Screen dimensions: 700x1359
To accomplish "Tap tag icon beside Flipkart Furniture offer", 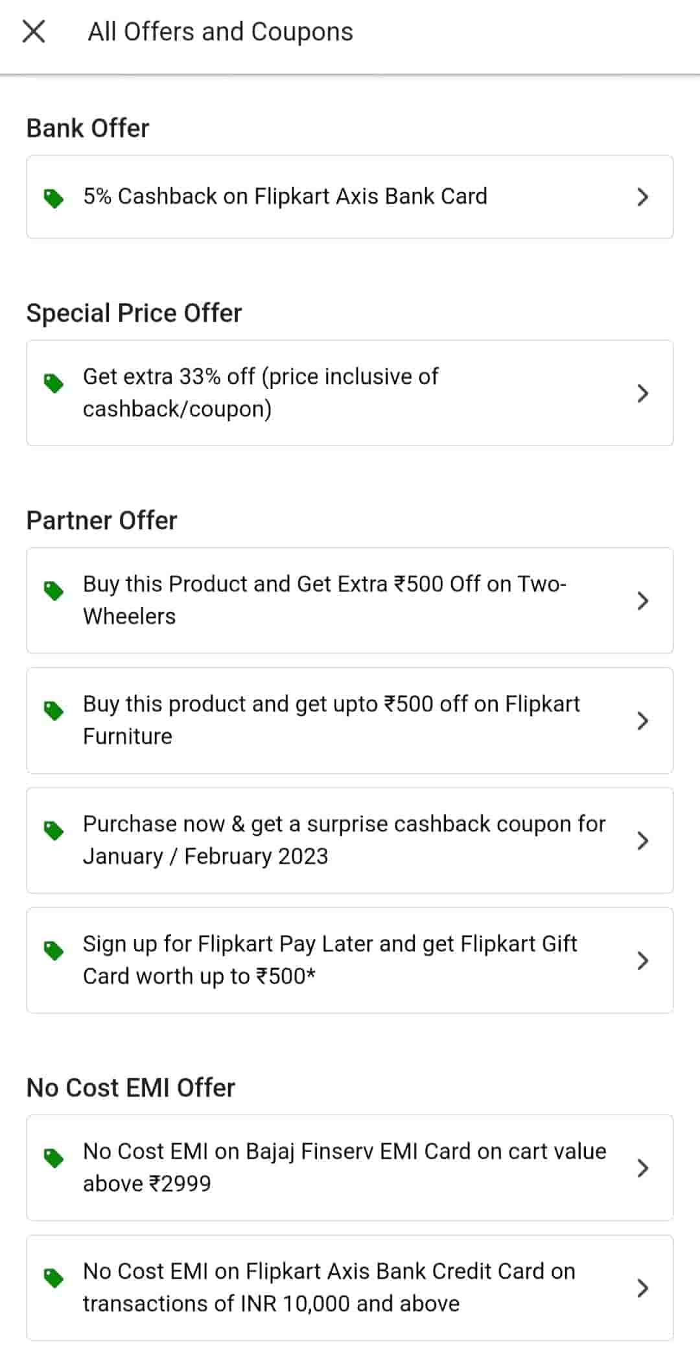I will click(x=53, y=711).
